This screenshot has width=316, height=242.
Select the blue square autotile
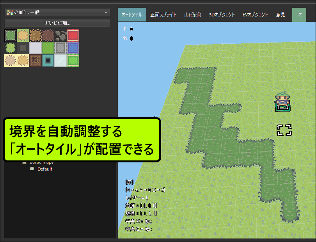73,48
